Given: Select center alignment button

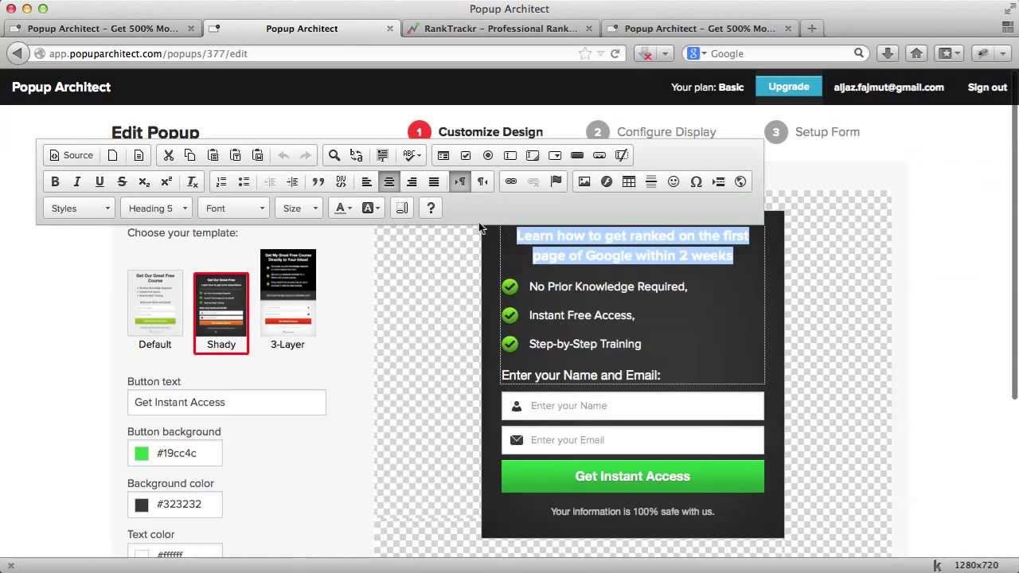Looking at the screenshot, I should click(388, 181).
